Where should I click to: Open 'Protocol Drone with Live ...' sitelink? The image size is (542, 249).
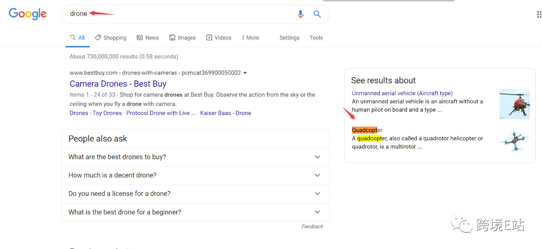(161, 113)
